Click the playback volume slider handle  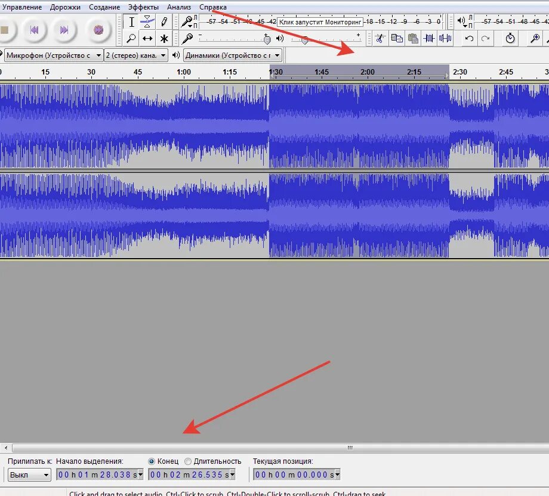305,40
